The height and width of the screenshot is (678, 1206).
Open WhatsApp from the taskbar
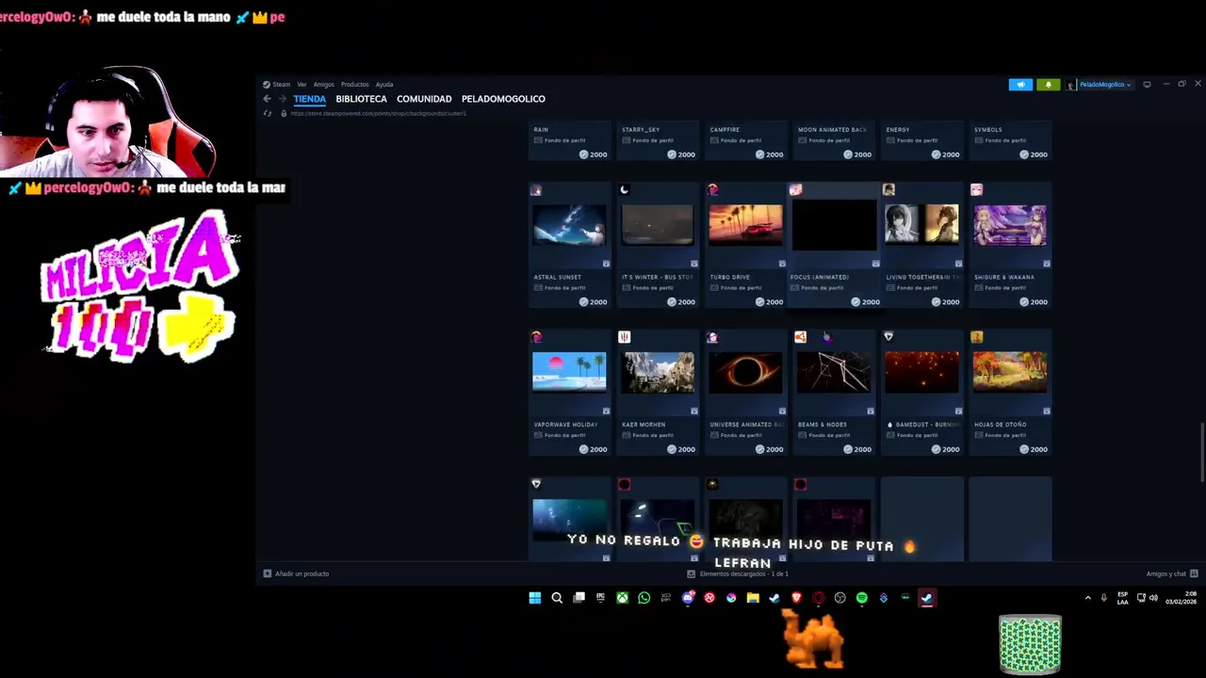(x=644, y=598)
